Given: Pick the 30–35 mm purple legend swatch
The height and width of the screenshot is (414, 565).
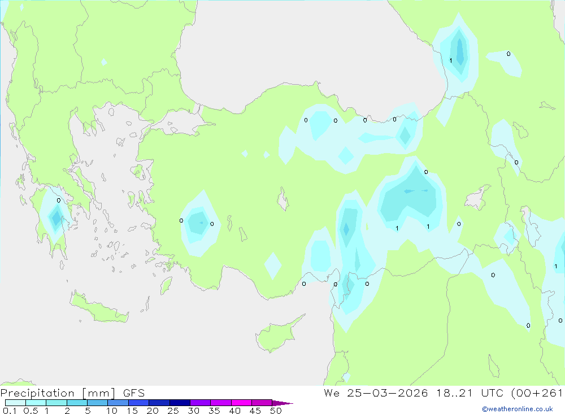Looking at the screenshot, I should [200, 403].
